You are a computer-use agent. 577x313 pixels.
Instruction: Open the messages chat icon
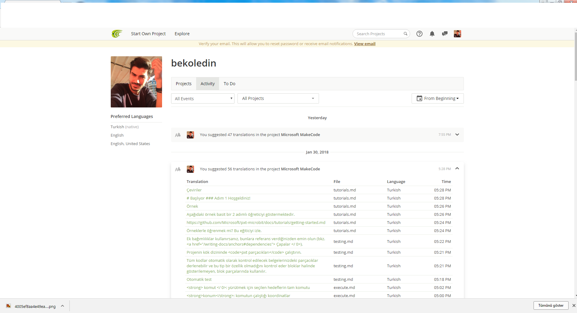coord(445,34)
